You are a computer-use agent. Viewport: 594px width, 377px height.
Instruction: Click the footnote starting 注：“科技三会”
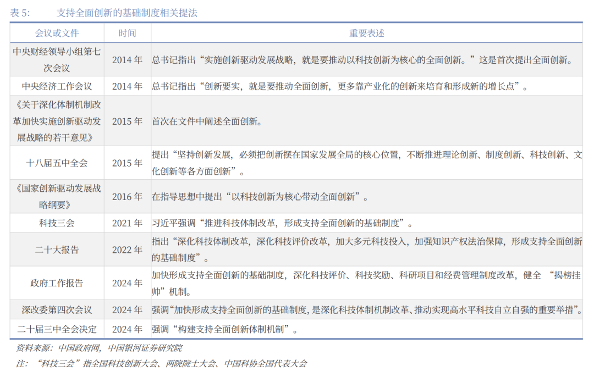coord(161,364)
